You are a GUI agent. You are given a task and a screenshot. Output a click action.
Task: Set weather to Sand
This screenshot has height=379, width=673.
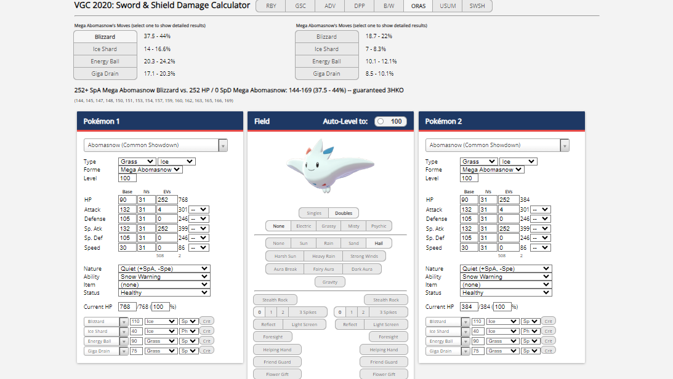coord(353,243)
